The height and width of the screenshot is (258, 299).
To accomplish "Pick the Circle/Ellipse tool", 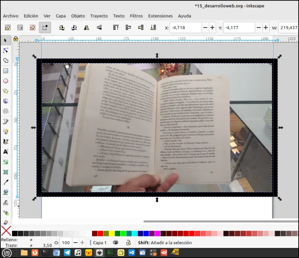I will pos(6,81).
